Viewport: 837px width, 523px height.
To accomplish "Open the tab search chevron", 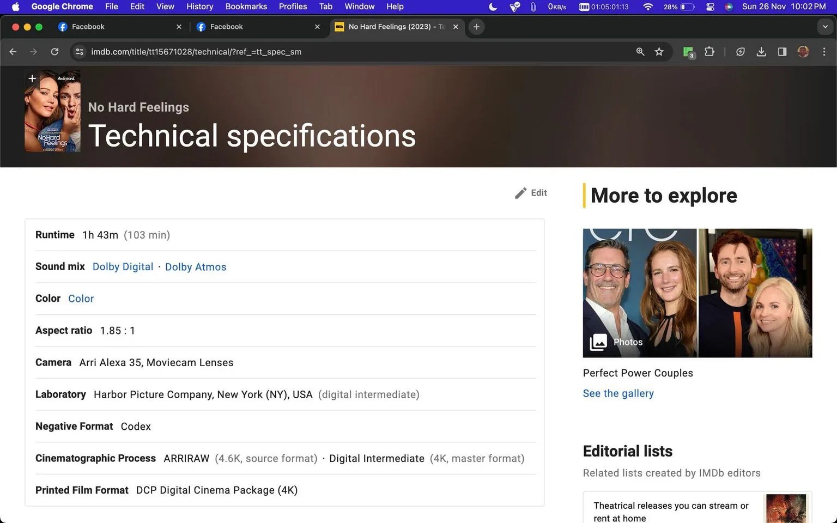I will (x=824, y=26).
